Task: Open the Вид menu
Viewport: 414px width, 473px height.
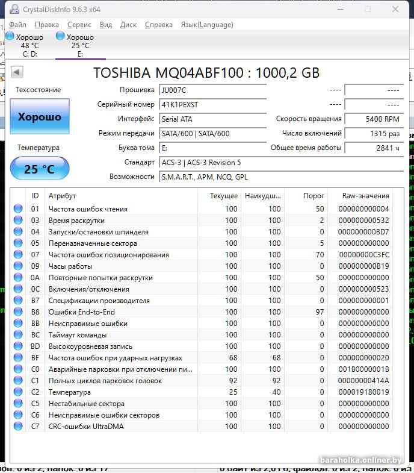Action: [x=106, y=25]
